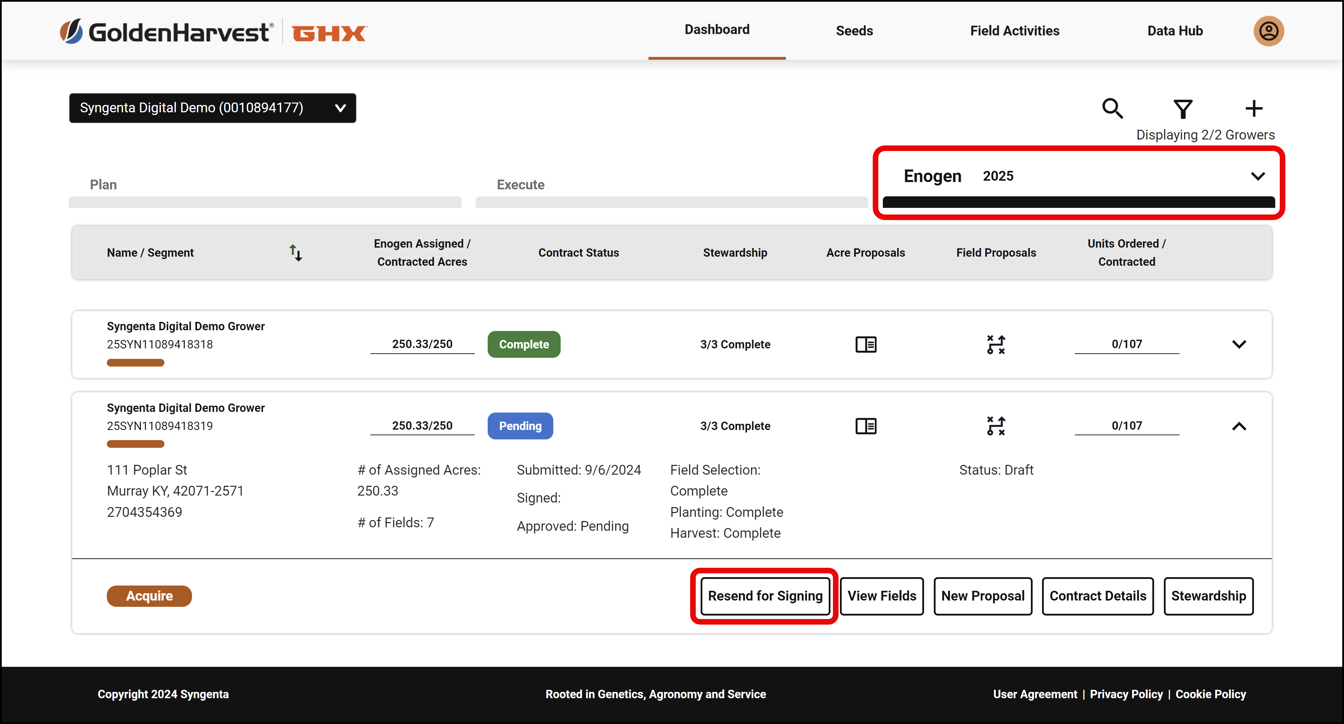1344x724 pixels.
Task: Open Acre Proposals icon for 25SYN11089418319
Action: pyautogui.click(x=865, y=426)
